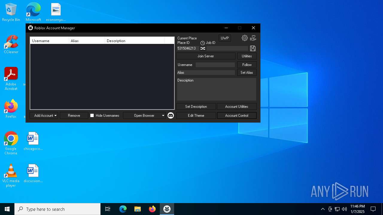The width and height of the screenshot is (383, 215).
Task: Click the Windows search box
Action: [x=57, y=209]
